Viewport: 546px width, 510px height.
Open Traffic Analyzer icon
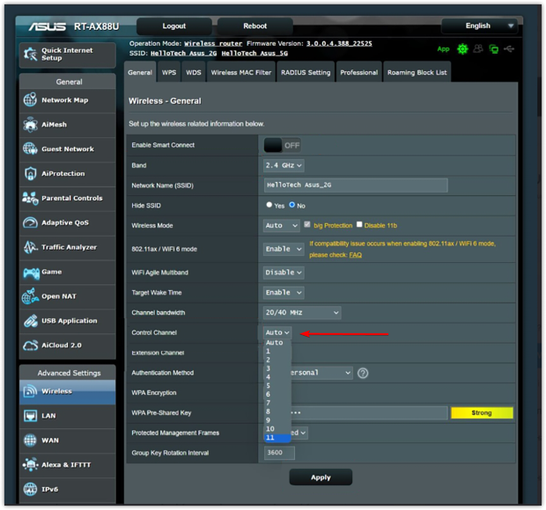(x=30, y=247)
